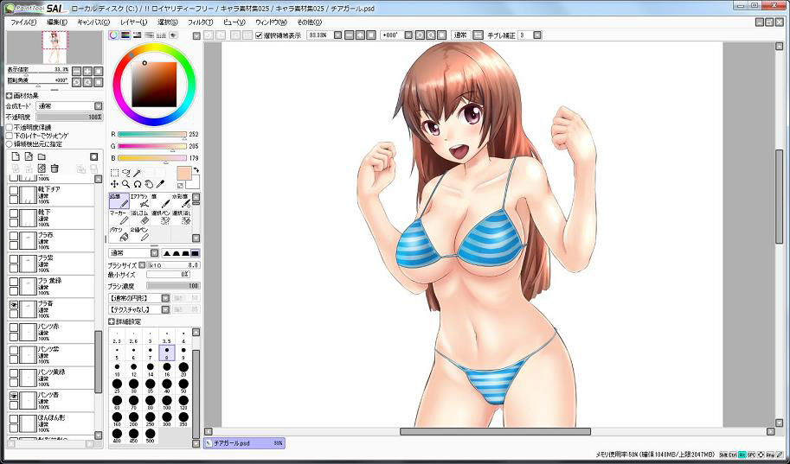This screenshot has height=464, width=790.
Task: Enable 不透明度保護 checkbox
Action: coord(10,127)
